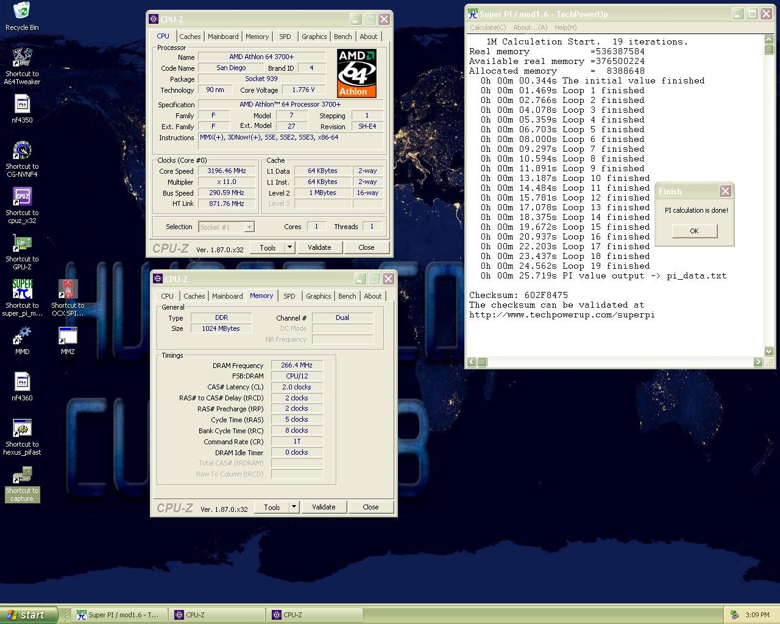Switch to Bench tab in lower CPU-Z
Viewport: 780px width, 624px height.
pyautogui.click(x=347, y=296)
